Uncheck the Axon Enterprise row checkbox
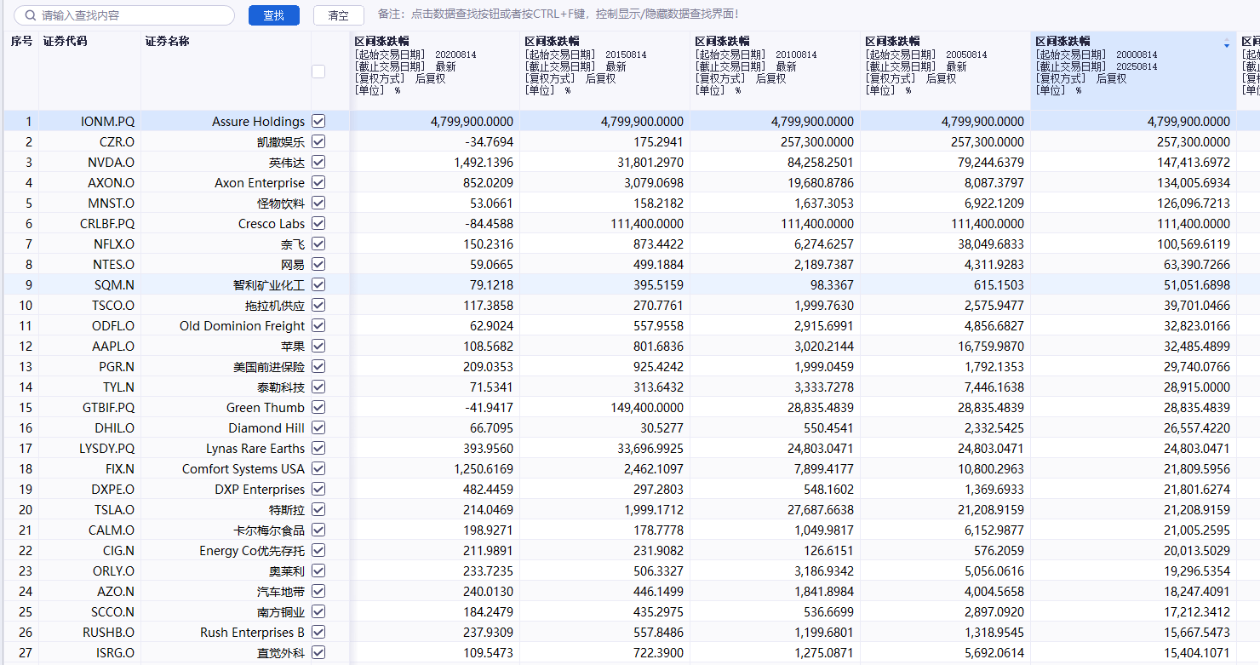Screen dimensions: 1260x665 tap(318, 182)
